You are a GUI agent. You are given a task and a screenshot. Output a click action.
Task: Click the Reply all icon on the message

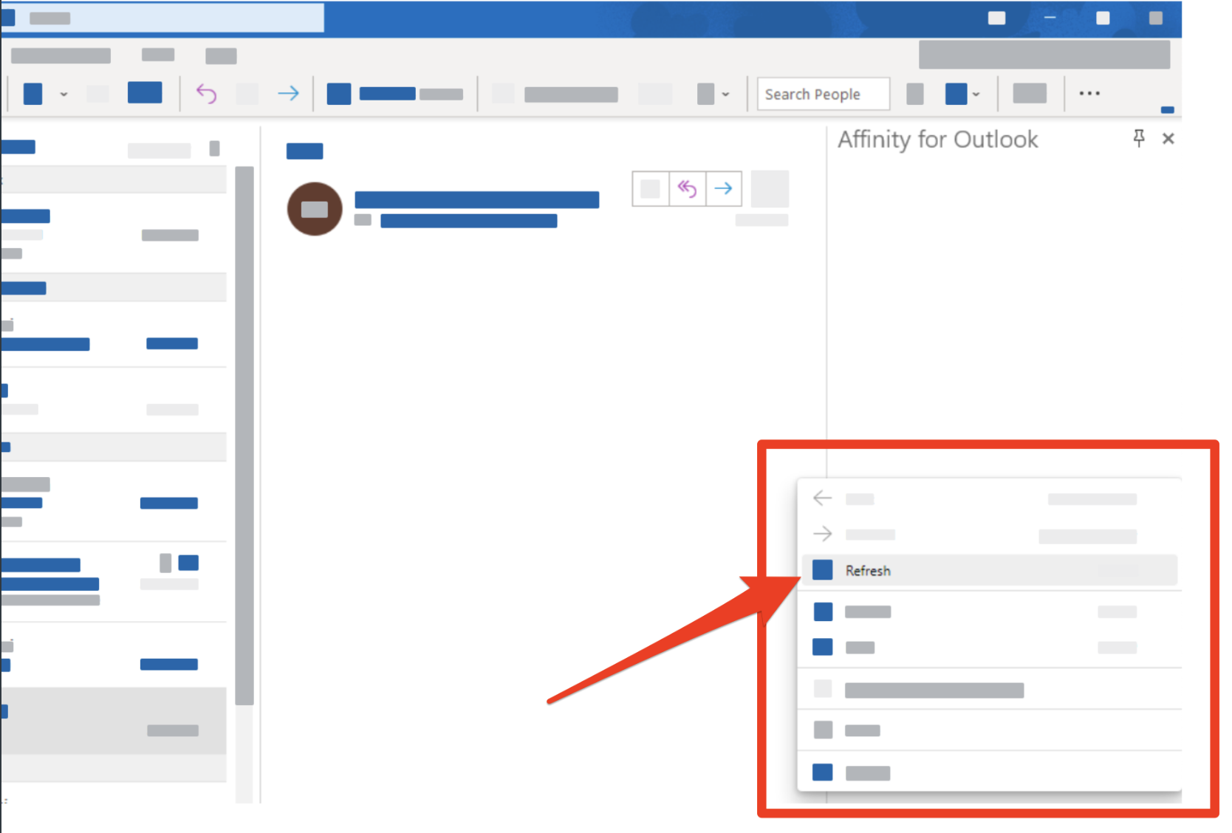point(686,188)
